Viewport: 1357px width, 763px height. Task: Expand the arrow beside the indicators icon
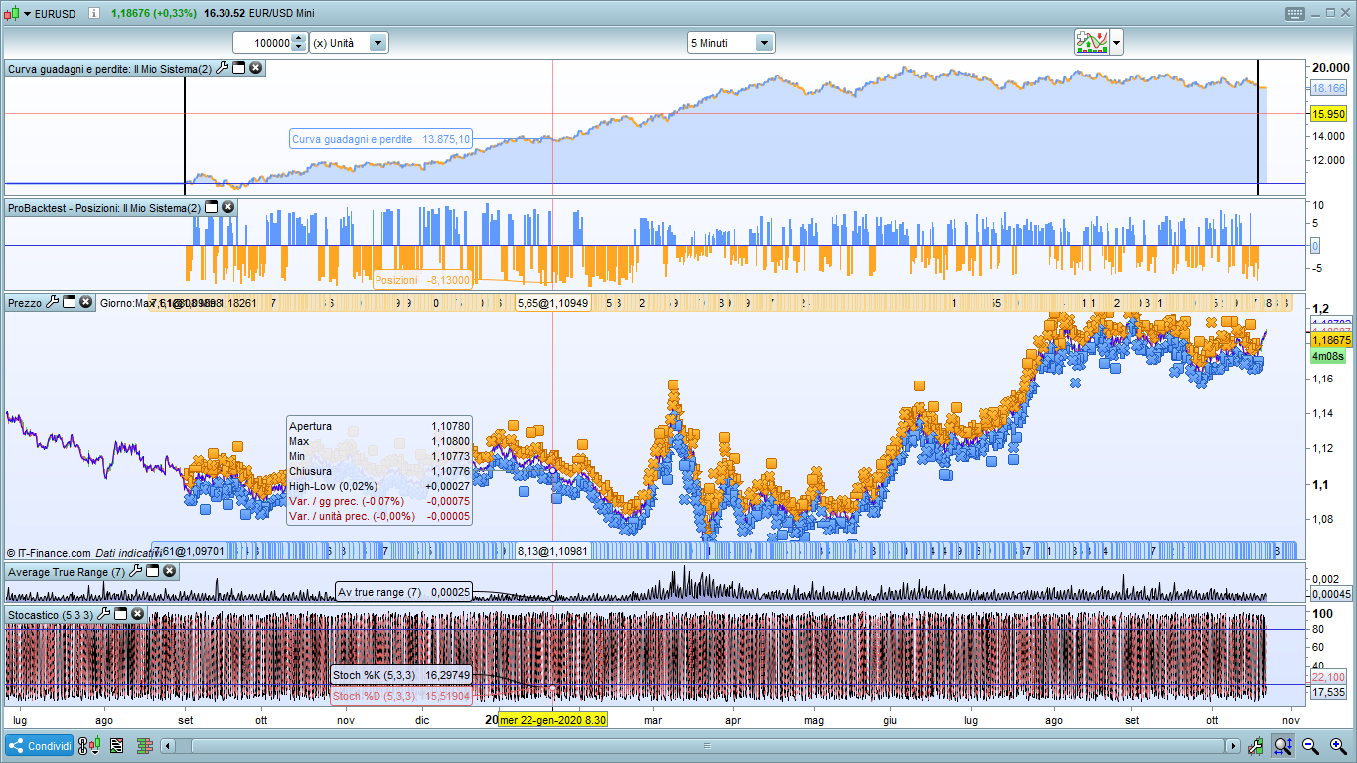click(1117, 43)
